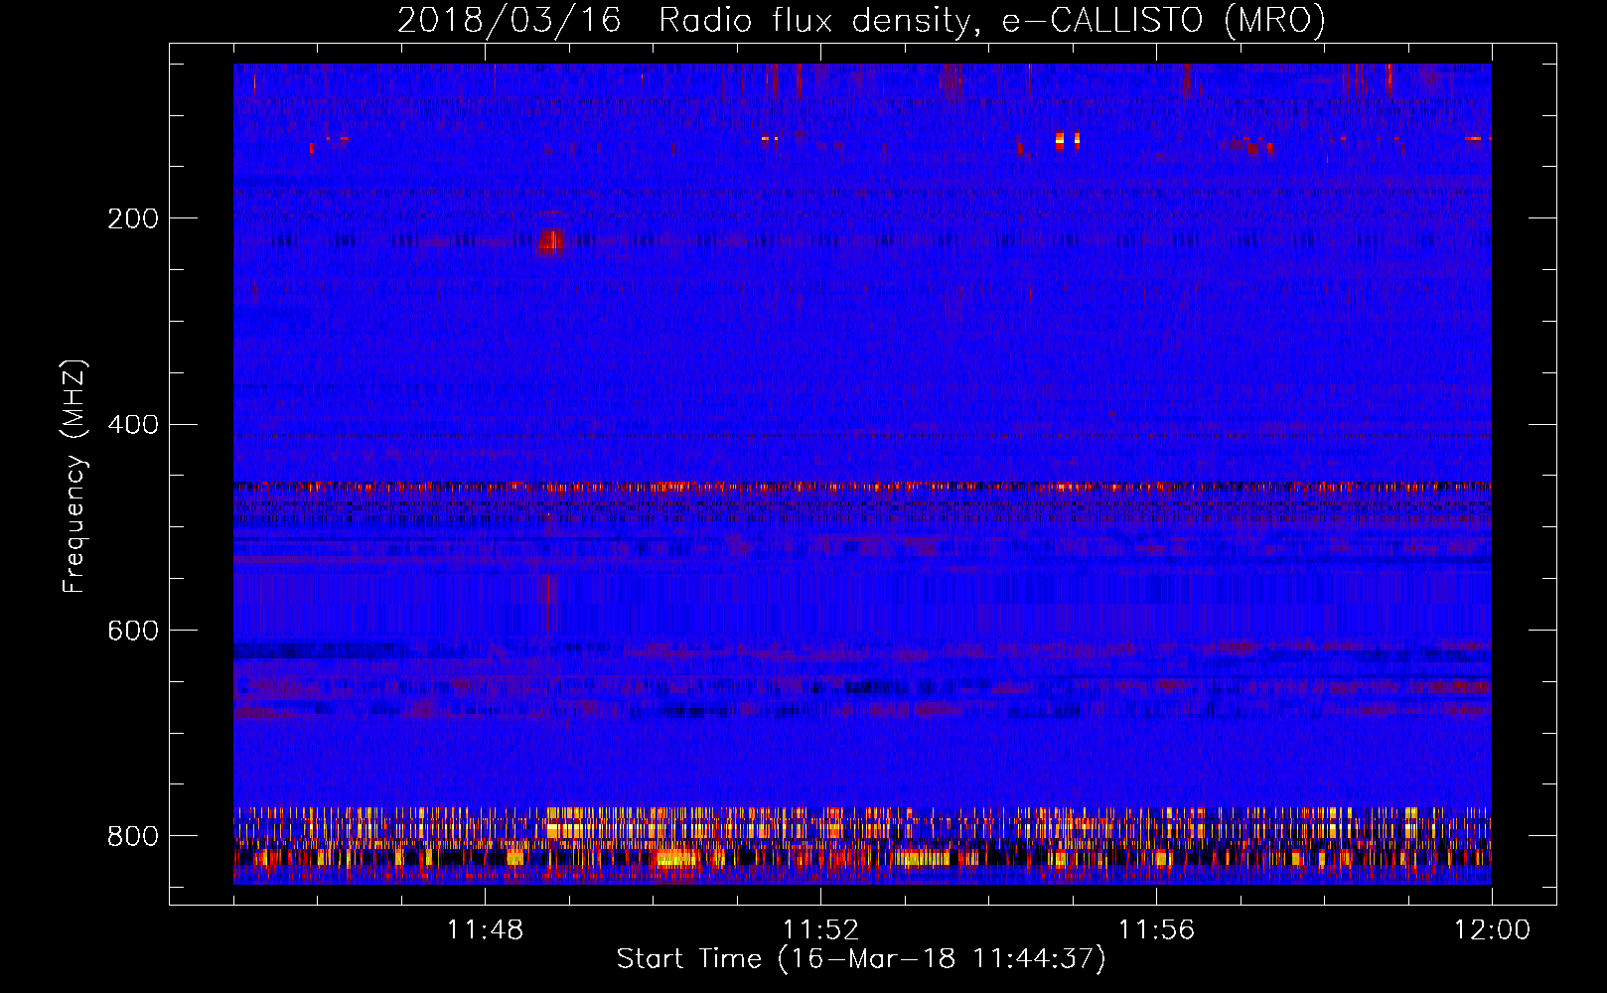Click the plot title "Radio flux density, e-CALLISTO (MRO)"
The height and width of the screenshot is (993, 1607).
(x=992, y=20)
